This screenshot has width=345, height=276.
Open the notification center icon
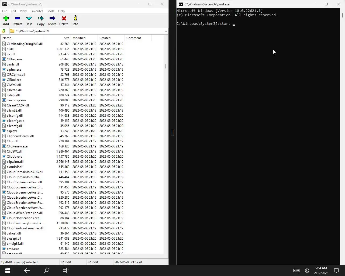tap(336, 270)
